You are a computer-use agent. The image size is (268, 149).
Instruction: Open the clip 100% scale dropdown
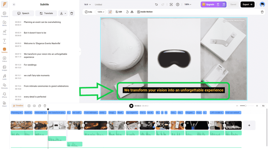[x=101, y=12]
